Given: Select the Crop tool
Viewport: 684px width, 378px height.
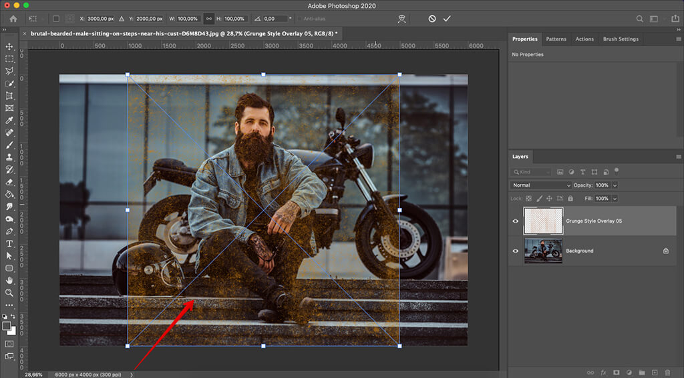Looking at the screenshot, I should click(x=9, y=96).
